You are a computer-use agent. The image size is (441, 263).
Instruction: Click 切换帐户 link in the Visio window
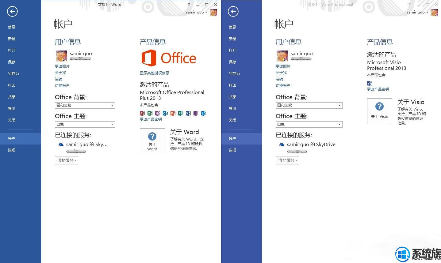[x=283, y=85]
